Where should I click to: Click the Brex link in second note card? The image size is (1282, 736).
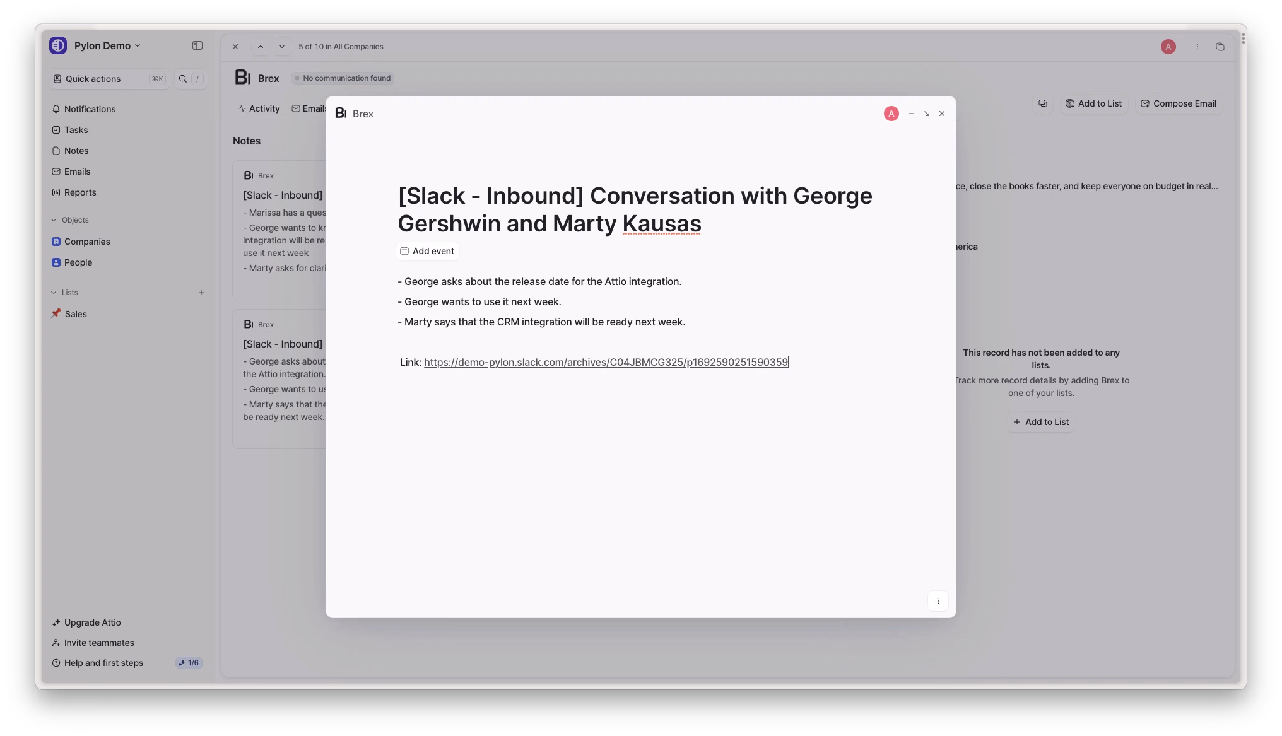pos(266,325)
